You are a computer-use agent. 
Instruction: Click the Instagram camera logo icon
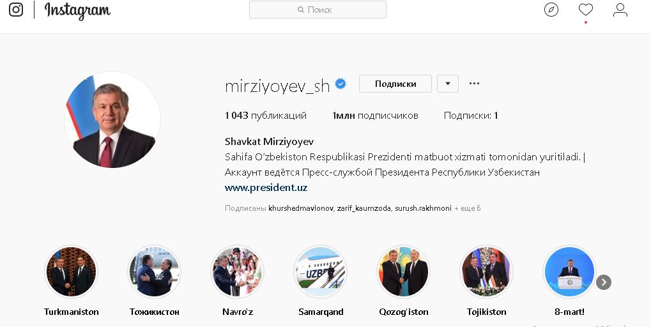pyautogui.click(x=16, y=10)
